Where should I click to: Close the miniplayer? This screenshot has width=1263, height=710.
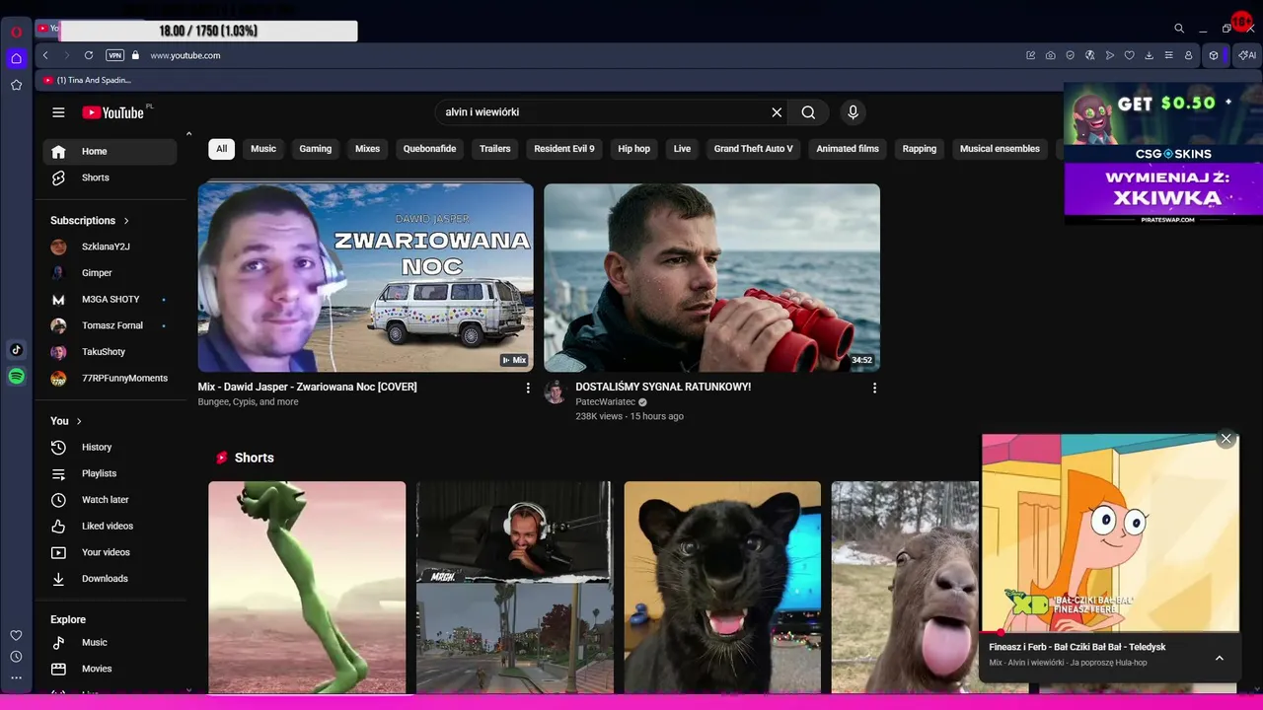1226,439
